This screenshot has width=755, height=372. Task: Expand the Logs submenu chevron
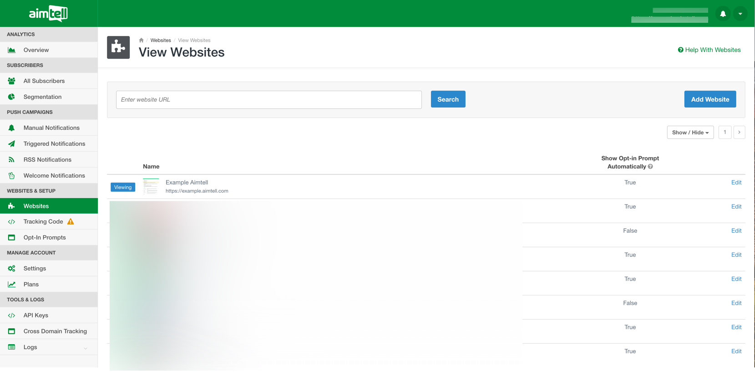86,348
